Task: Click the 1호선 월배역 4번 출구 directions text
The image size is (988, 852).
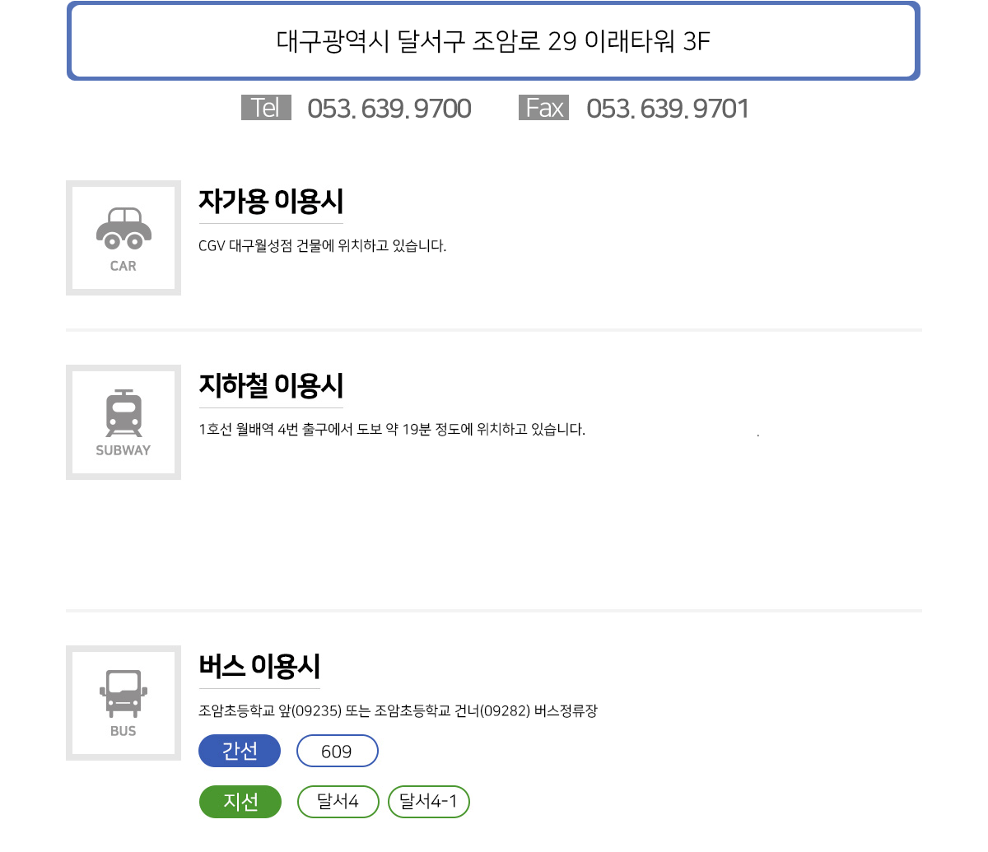Action: pyautogui.click(x=392, y=429)
